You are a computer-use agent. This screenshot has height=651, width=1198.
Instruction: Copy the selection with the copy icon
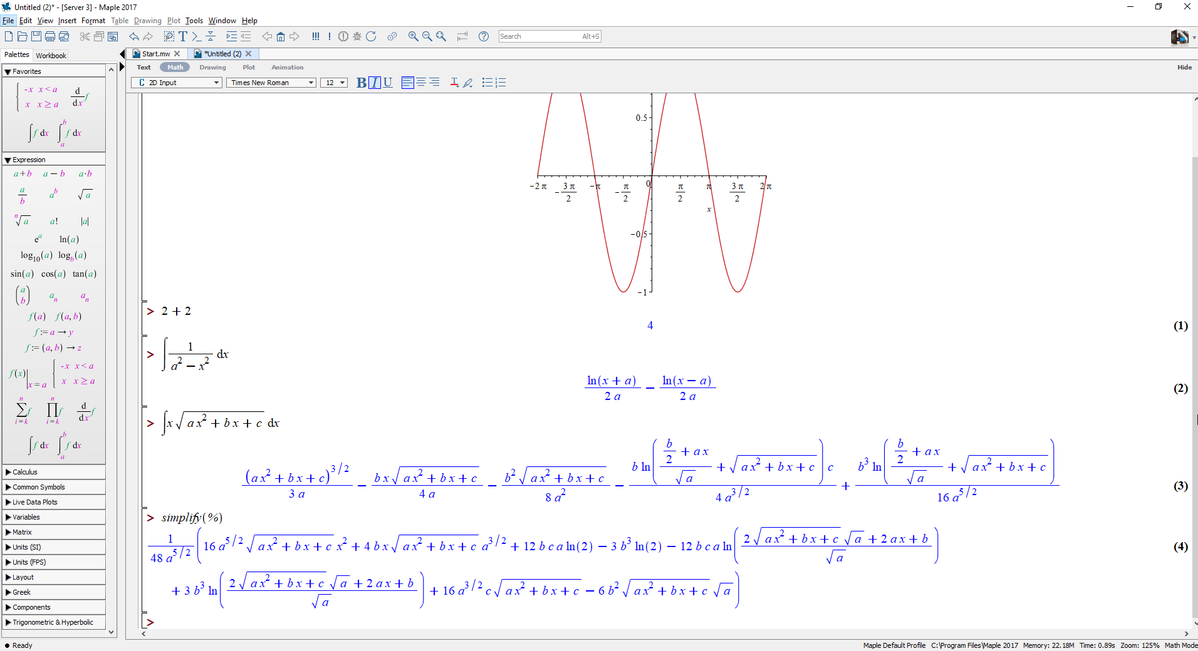tap(99, 36)
